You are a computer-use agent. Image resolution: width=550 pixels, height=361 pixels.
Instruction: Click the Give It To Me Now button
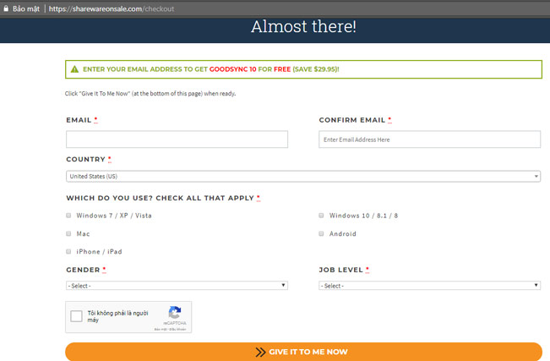pos(304,352)
